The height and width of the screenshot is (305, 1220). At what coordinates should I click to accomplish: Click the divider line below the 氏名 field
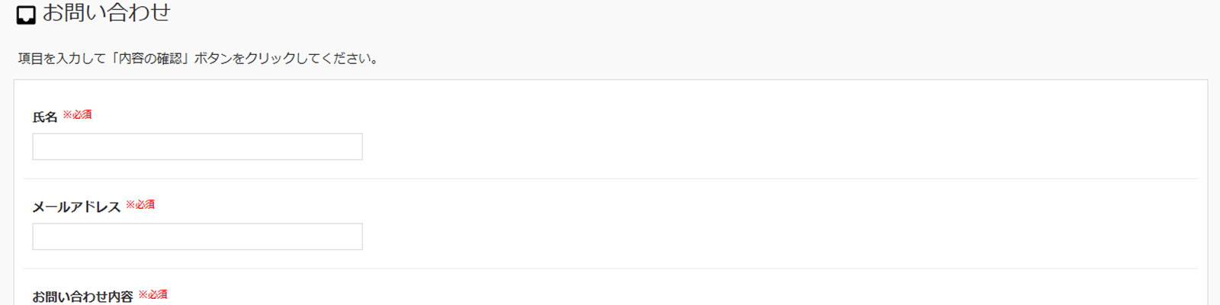[x=610, y=178]
